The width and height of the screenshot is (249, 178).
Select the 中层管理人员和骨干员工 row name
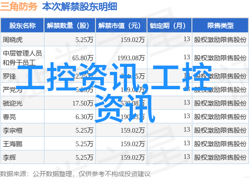[x=22, y=58]
